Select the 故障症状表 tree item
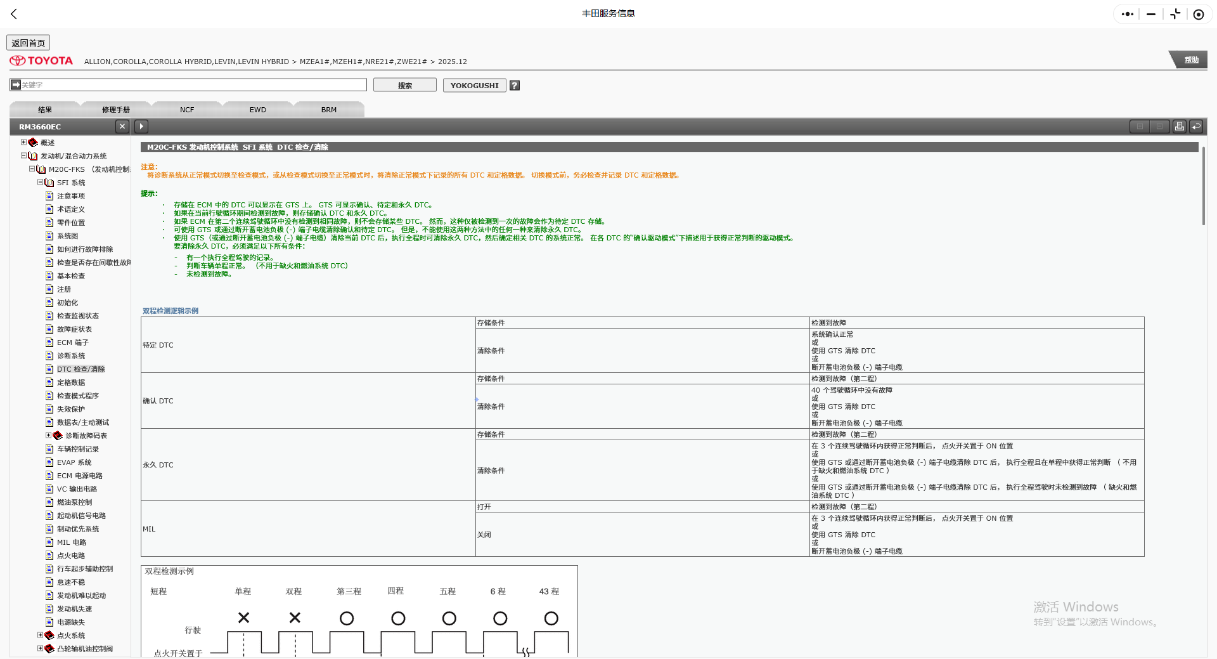Viewport: 1217px width, 659px height. pos(74,329)
